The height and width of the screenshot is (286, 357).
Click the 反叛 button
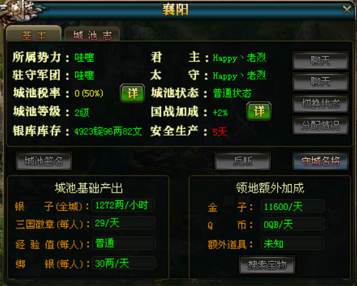tap(243, 161)
